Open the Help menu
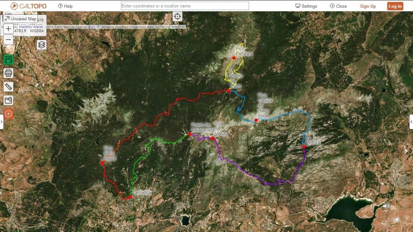Image resolution: width=413 pixels, height=232 pixels. (65, 6)
